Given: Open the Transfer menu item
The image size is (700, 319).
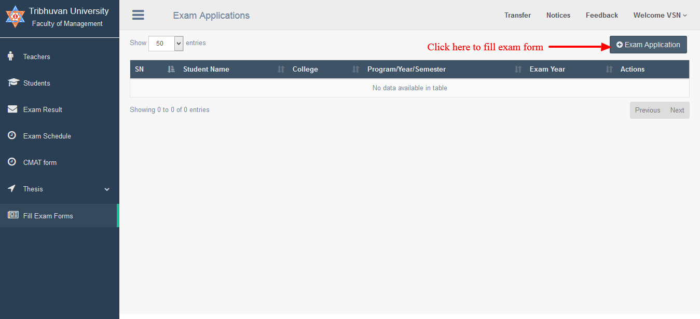Looking at the screenshot, I should [517, 16].
